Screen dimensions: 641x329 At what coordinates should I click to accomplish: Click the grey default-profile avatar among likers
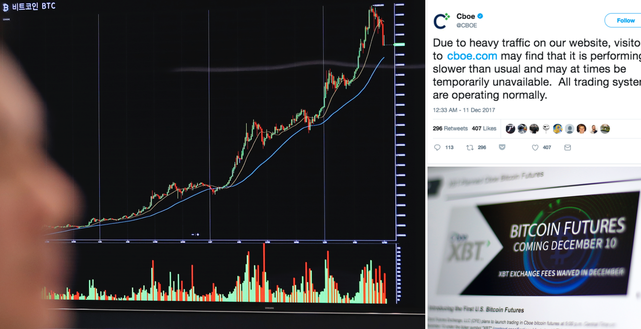click(569, 129)
